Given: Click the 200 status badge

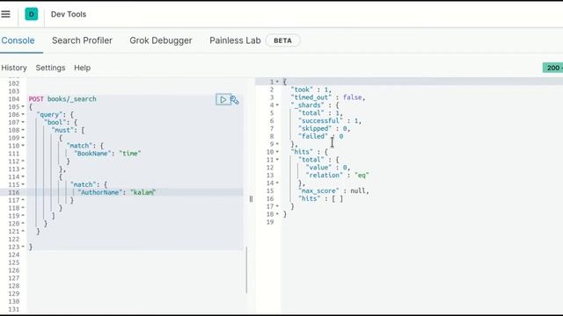Looking at the screenshot, I should coord(553,68).
